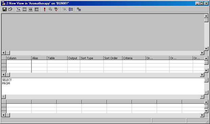Click the Verify SQL checkmark icon
The image size is (210, 124).
pyautogui.click(x=57, y=9)
